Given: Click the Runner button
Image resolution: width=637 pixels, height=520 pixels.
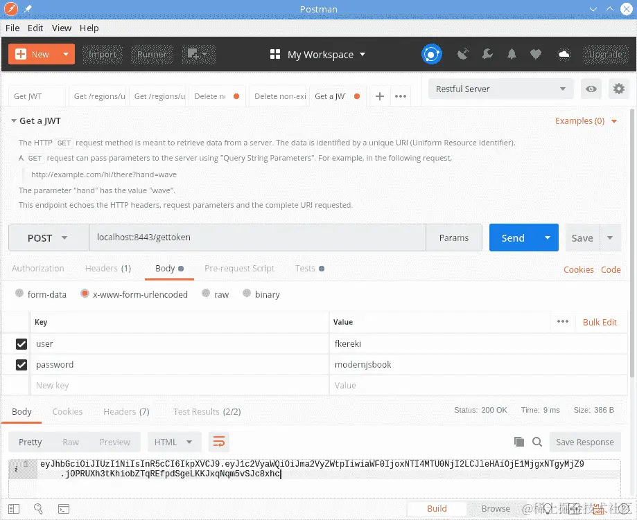Looking at the screenshot, I should click(152, 54).
